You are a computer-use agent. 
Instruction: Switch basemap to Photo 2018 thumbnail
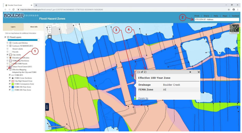pos(234,29)
